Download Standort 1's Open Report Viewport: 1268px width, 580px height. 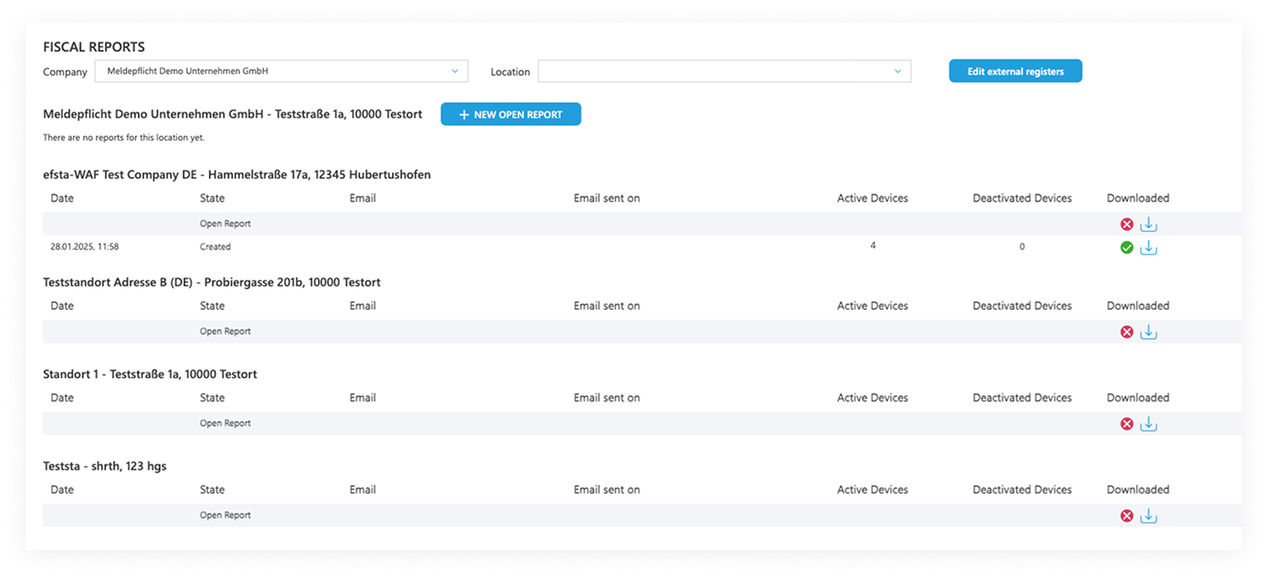pyautogui.click(x=1148, y=423)
